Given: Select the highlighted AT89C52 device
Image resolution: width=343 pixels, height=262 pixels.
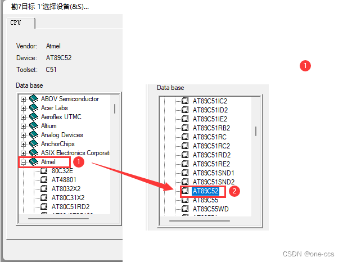Looking at the screenshot, I should click(205, 191).
